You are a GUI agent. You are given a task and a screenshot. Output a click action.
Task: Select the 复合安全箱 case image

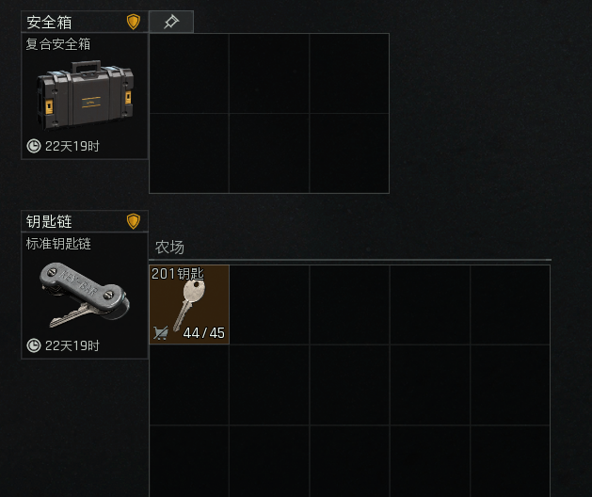[x=85, y=95]
